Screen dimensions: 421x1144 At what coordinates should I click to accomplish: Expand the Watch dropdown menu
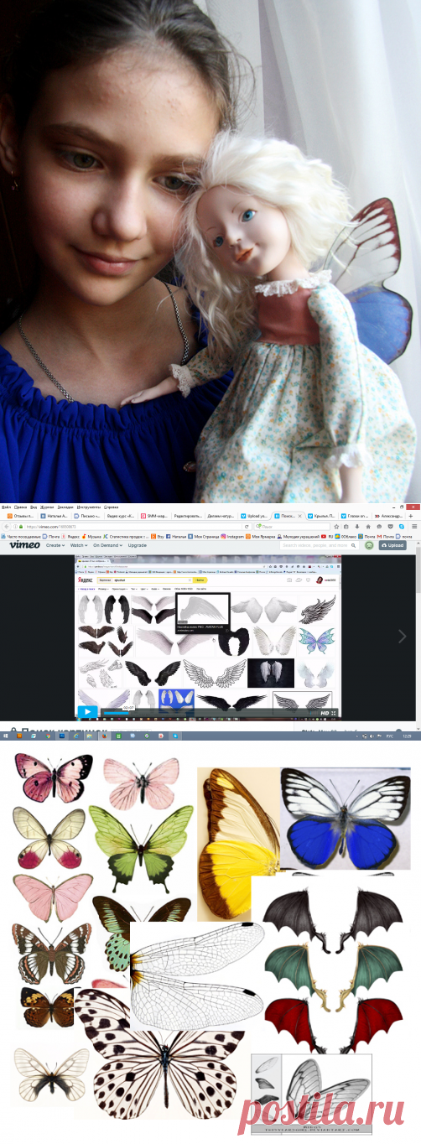79,545
